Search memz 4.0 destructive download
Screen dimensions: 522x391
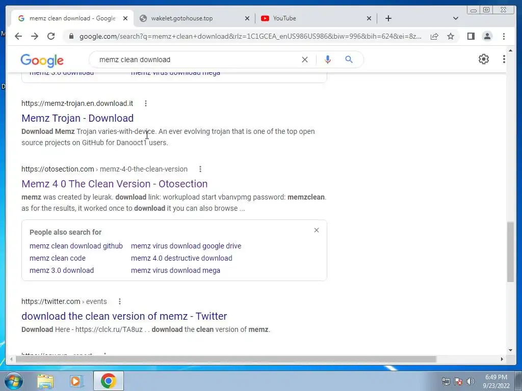tap(181, 258)
